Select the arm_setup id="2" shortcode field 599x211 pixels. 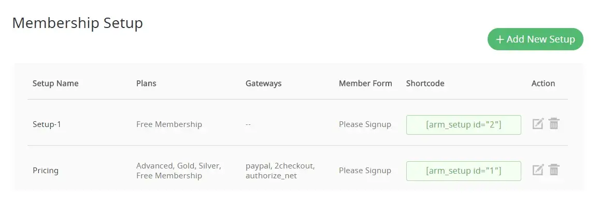click(463, 125)
